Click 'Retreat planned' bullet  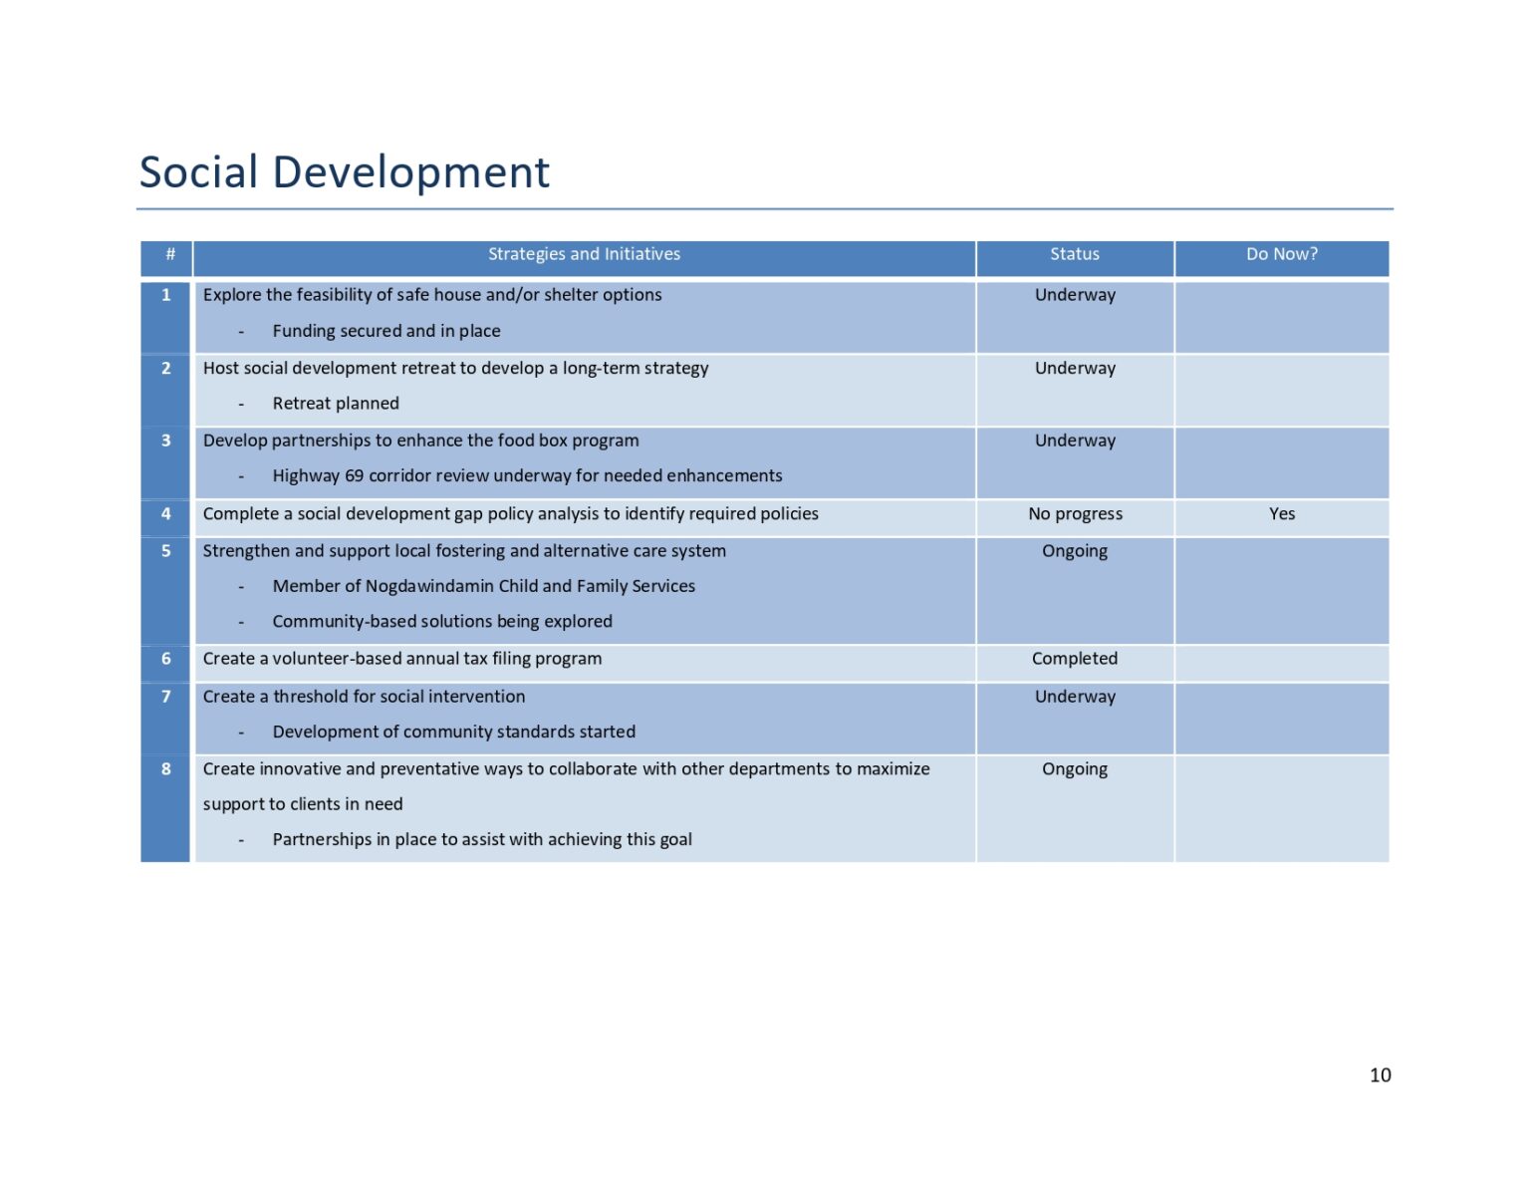(x=336, y=404)
